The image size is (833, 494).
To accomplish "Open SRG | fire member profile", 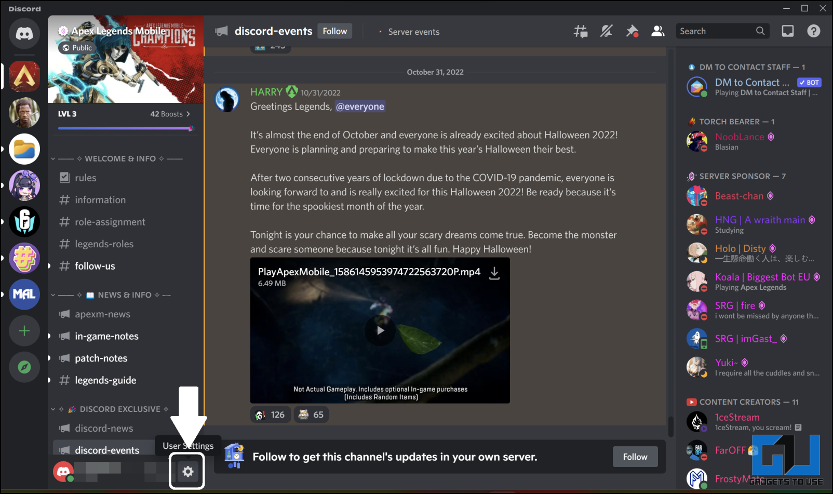I will pyautogui.click(x=753, y=310).
